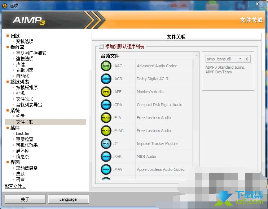Click the 音频文件 group header
This screenshot has width=268, height=209.
click(x=110, y=56)
